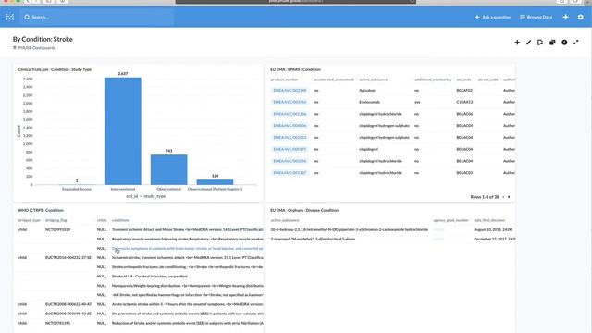
Task: Sort by active_substance header in the EPARS table
Action: pyautogui.click(x=374, y=80)
